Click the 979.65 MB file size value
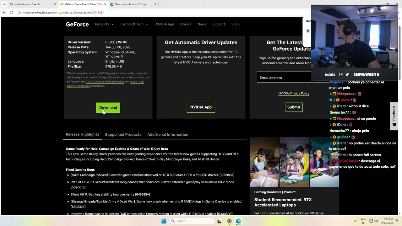 [113, 67]
